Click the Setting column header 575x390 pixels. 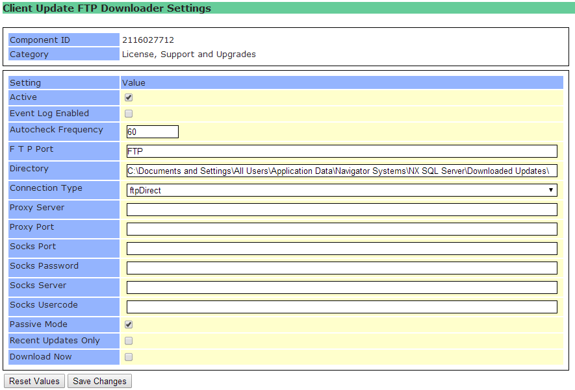click(x=25, y=83)
